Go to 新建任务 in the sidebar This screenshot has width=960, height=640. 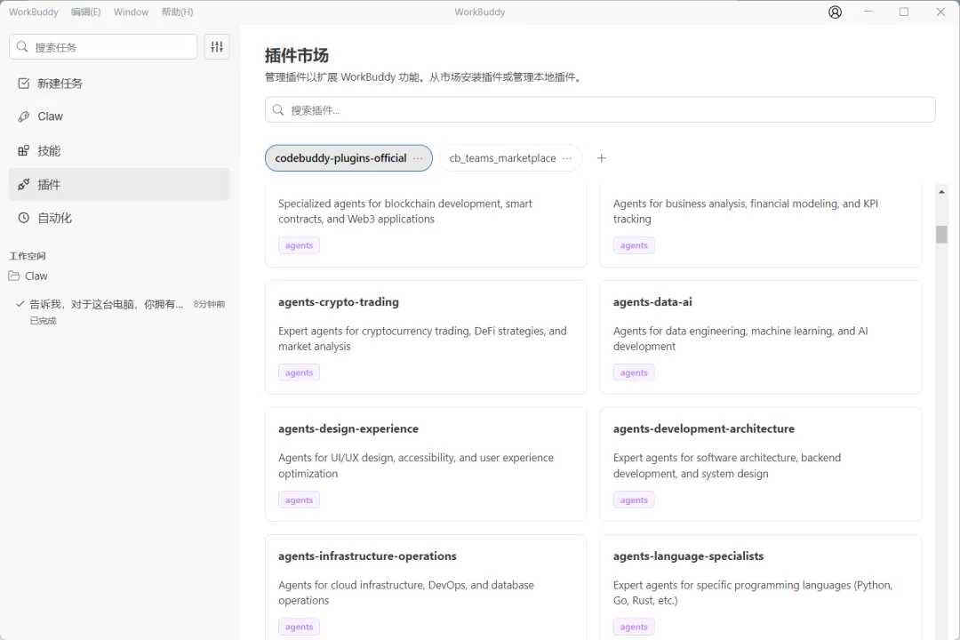pos(119,84)
